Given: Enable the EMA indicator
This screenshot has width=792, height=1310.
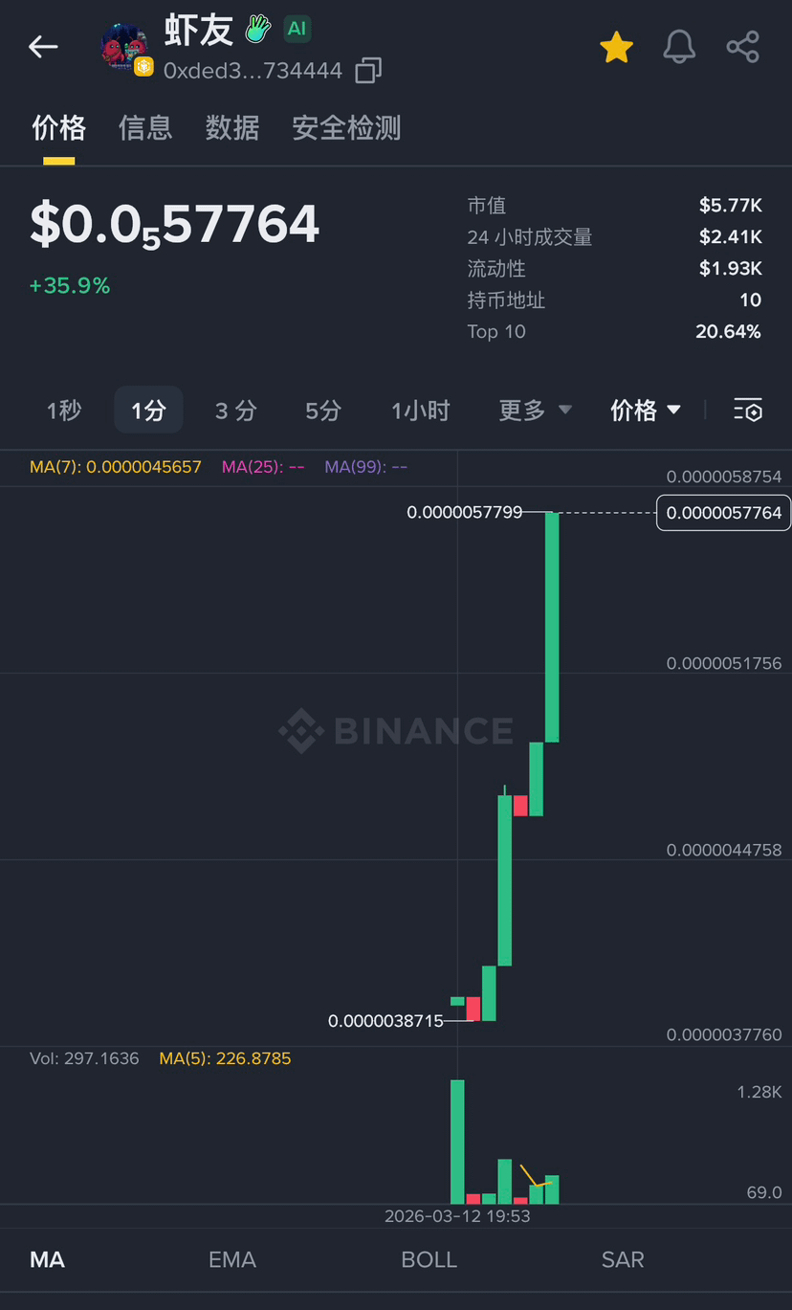Looking at the screenshot, I should click(x=232, y=1259).
